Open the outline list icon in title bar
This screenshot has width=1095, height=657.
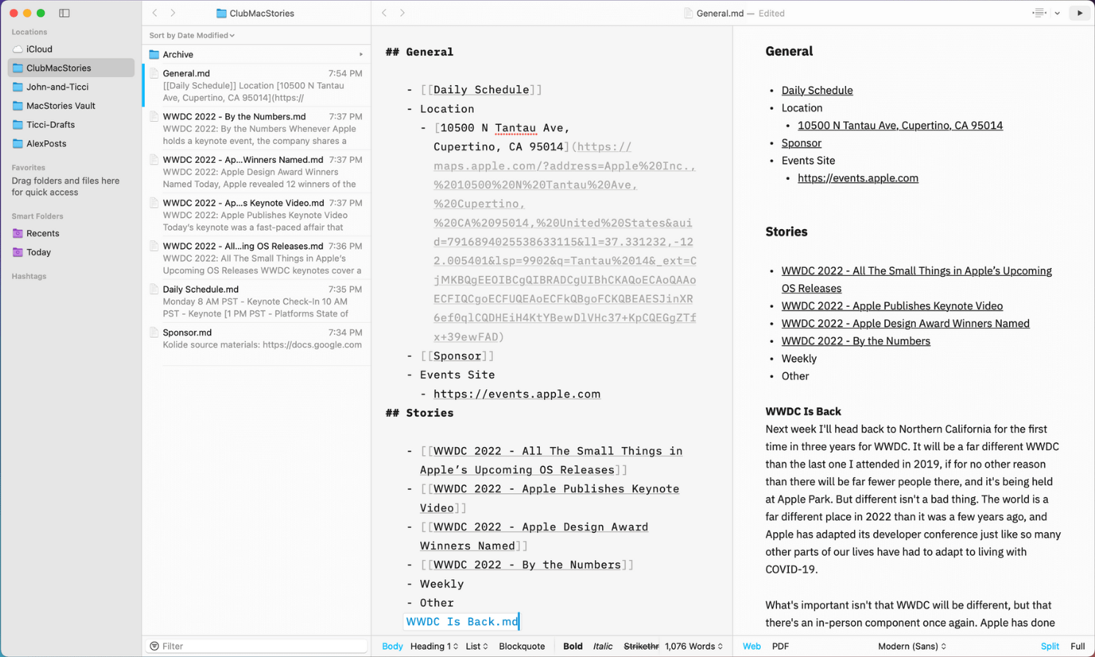[1039, 13]
